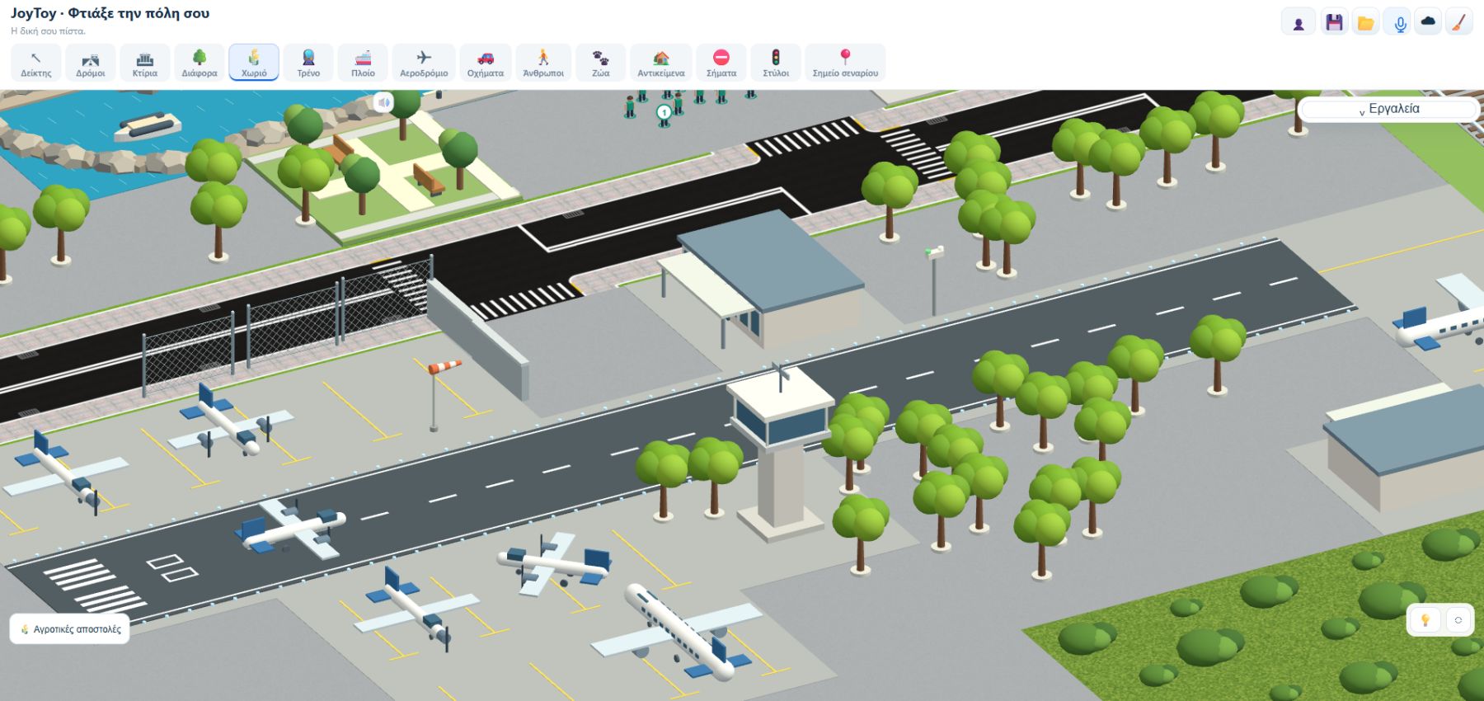Click the numbered marker 1 near the people
This screenshot has width=1484, height=701.
click(x=664, y=112)
